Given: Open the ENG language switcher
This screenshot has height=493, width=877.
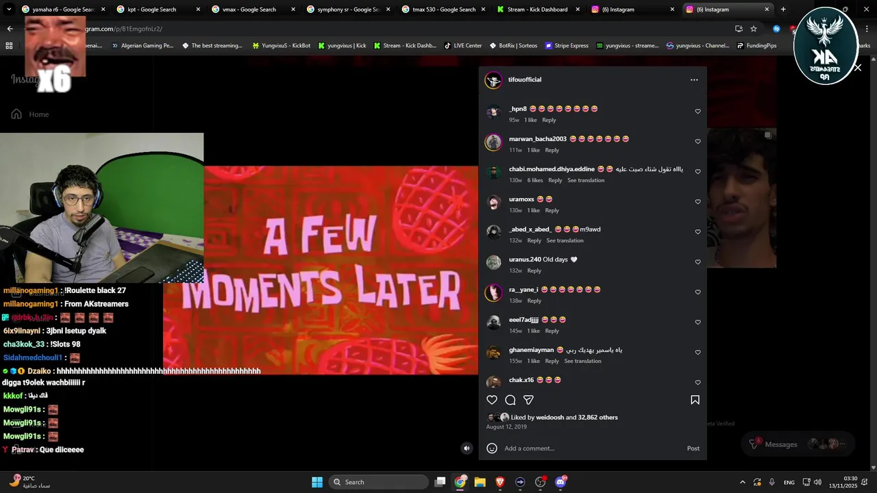Looking at the screenshot, I should pyautogui.click(x=789, y=482).
